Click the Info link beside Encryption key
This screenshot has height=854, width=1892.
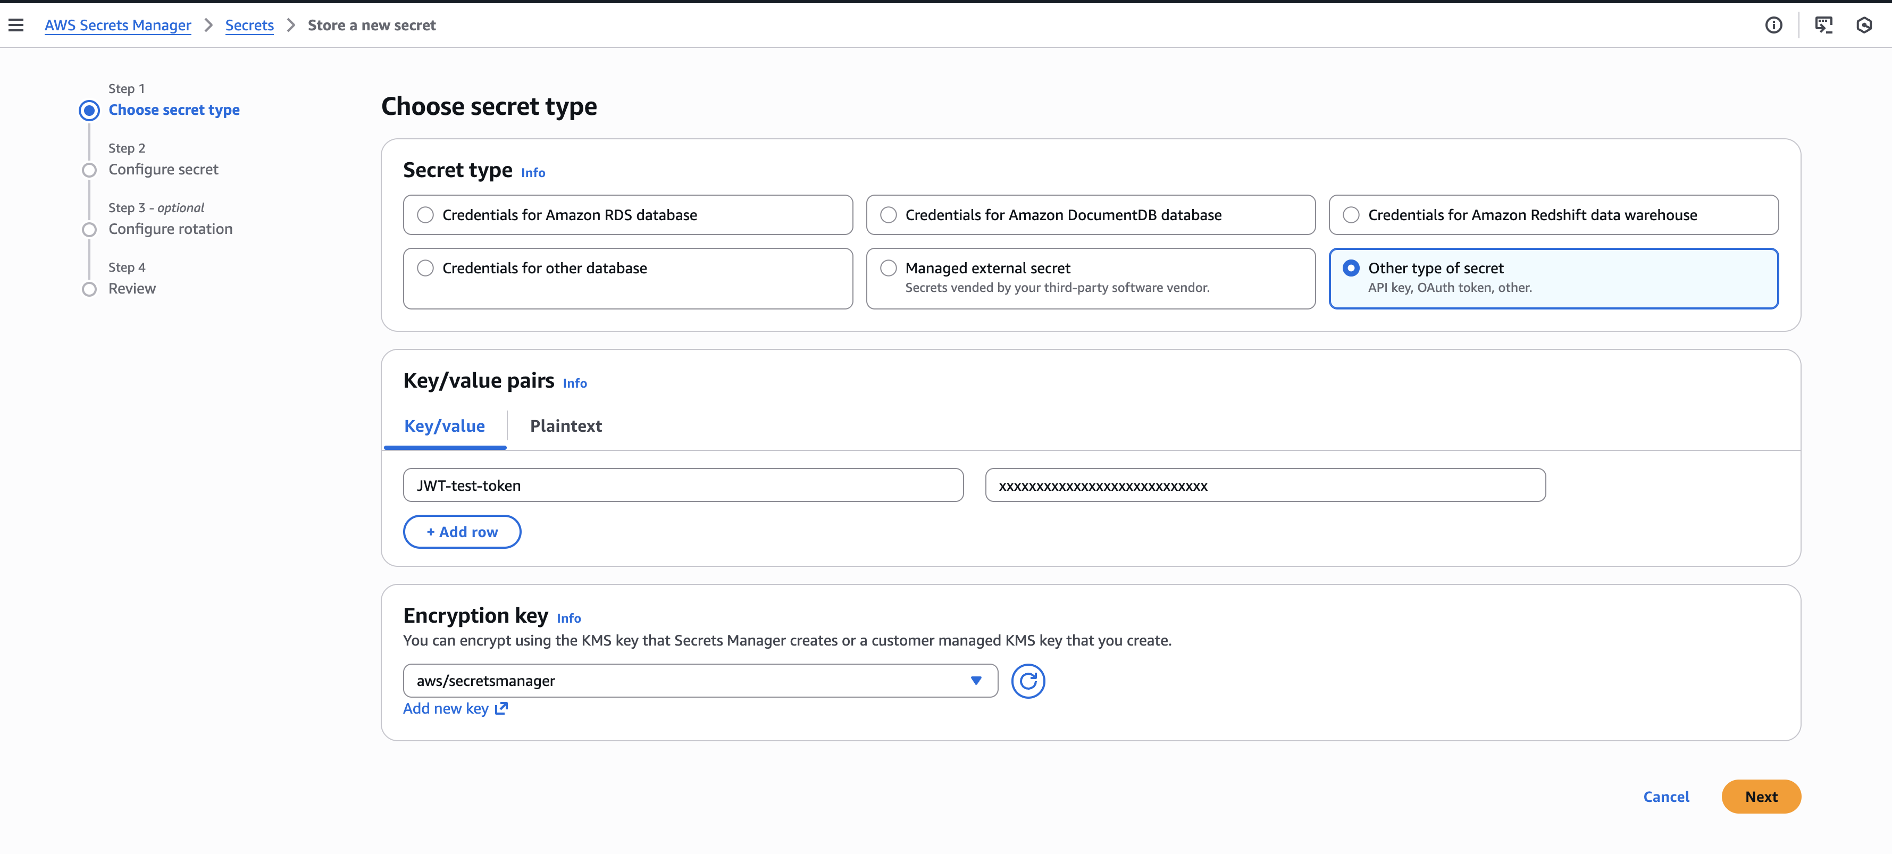tap(568, 617)
